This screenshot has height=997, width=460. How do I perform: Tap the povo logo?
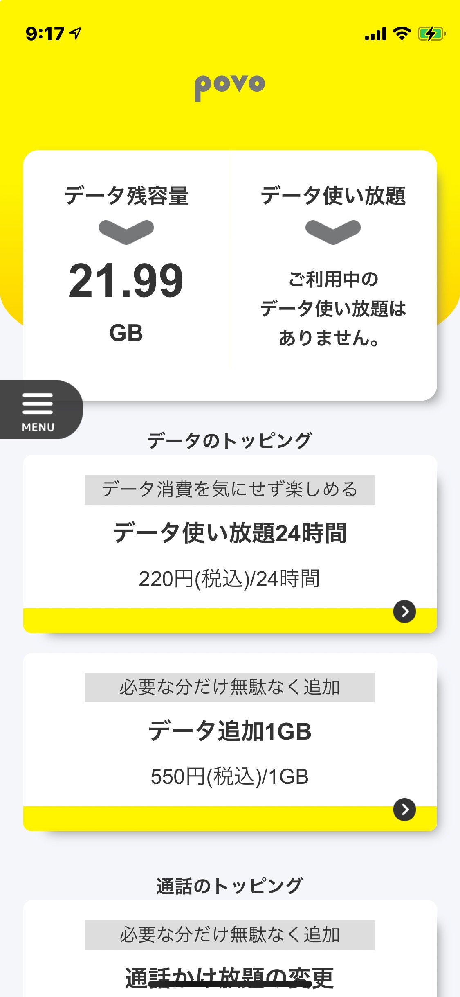point(230,86)
